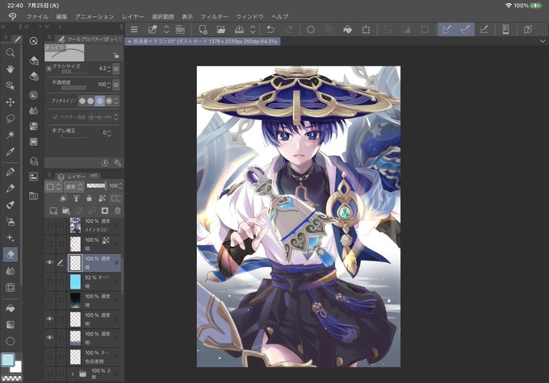
Task: Show the folder layer at bottom
Action: (50, 374)
